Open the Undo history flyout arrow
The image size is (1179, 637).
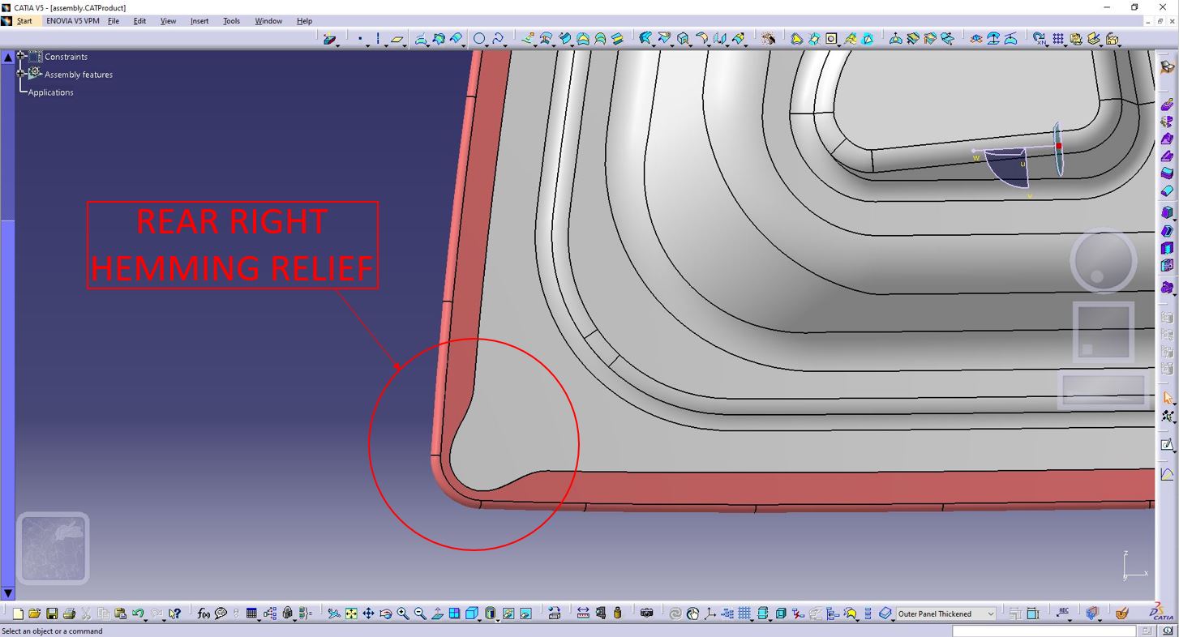tap(146, 619)
